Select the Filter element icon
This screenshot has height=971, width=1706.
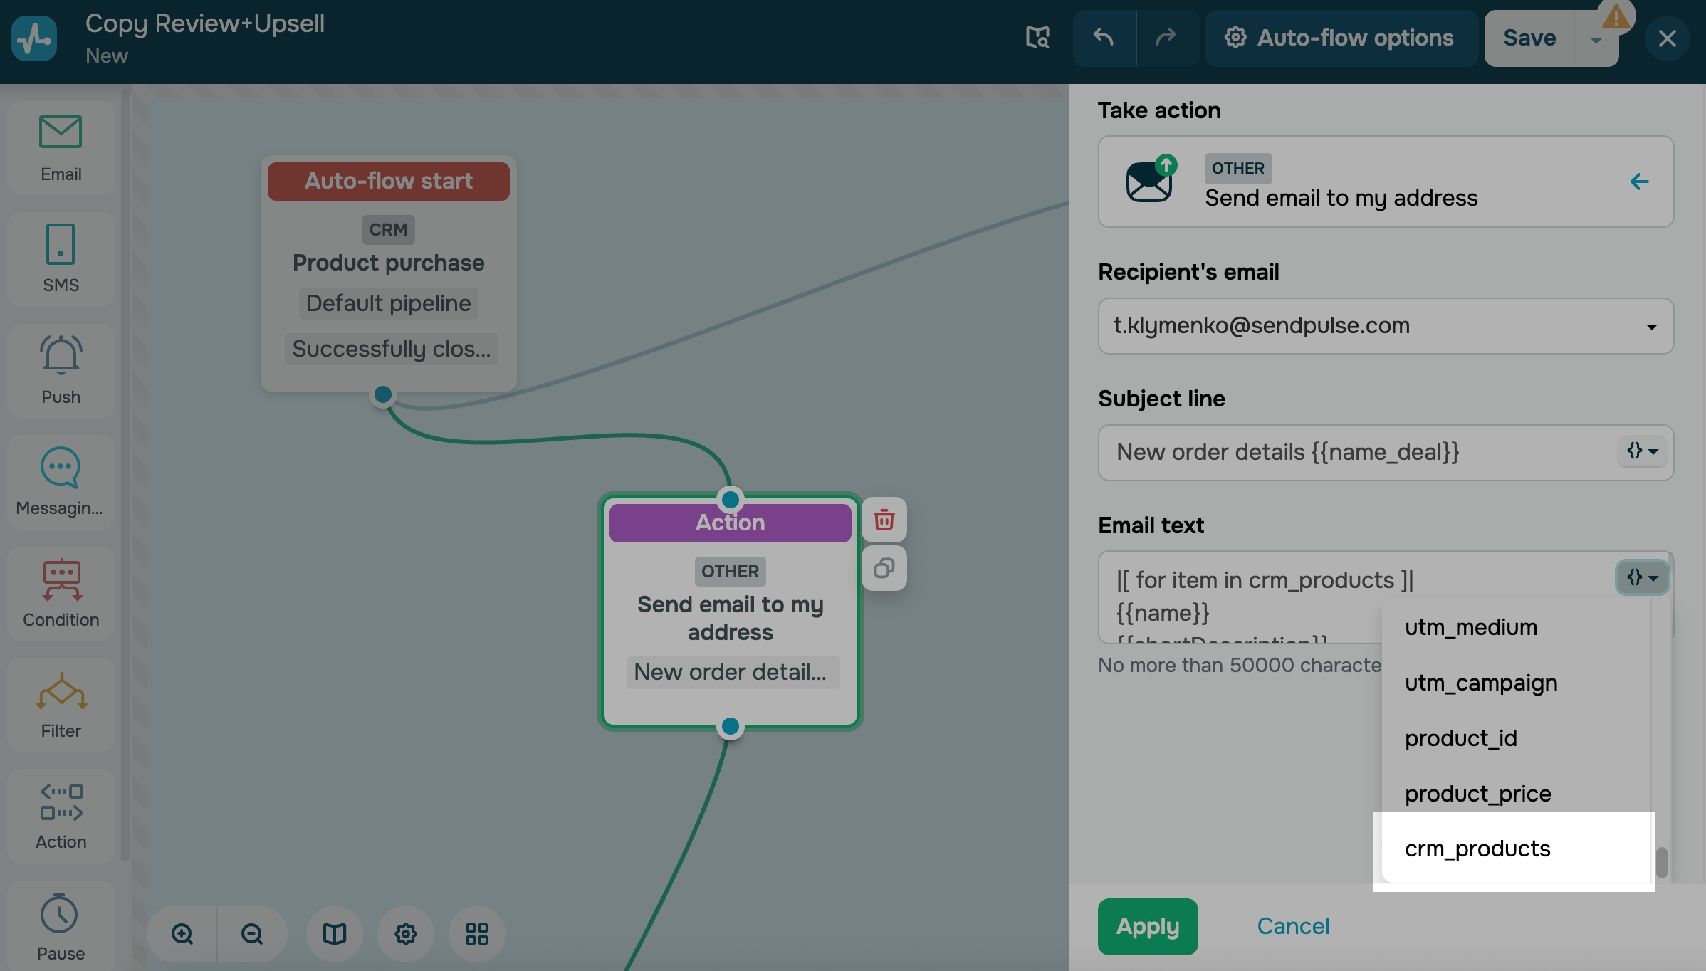(61, 705)
